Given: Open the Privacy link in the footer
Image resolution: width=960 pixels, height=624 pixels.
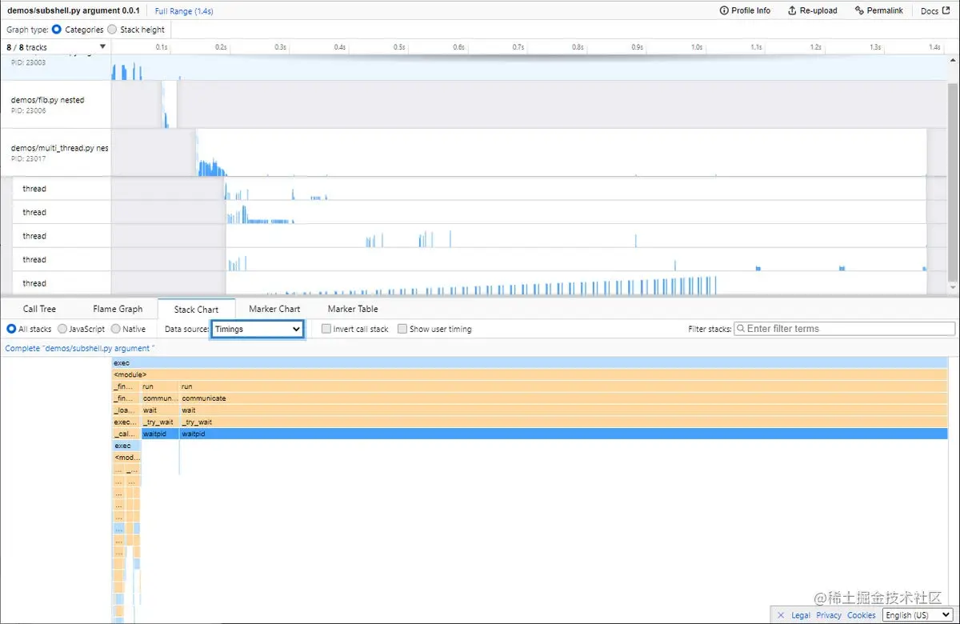Looking at the screenshot, I should tap(829, 614).
